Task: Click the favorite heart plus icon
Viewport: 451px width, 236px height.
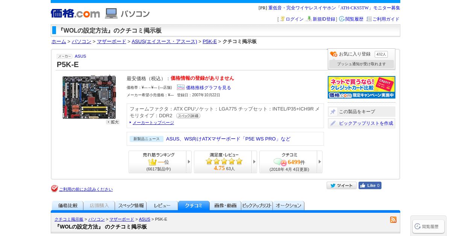Action: click(x=334, y=54)
